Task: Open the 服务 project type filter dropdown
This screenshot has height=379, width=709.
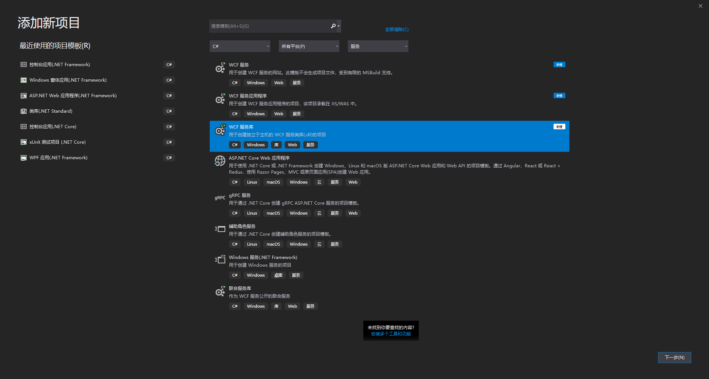Action: point(378,46)
